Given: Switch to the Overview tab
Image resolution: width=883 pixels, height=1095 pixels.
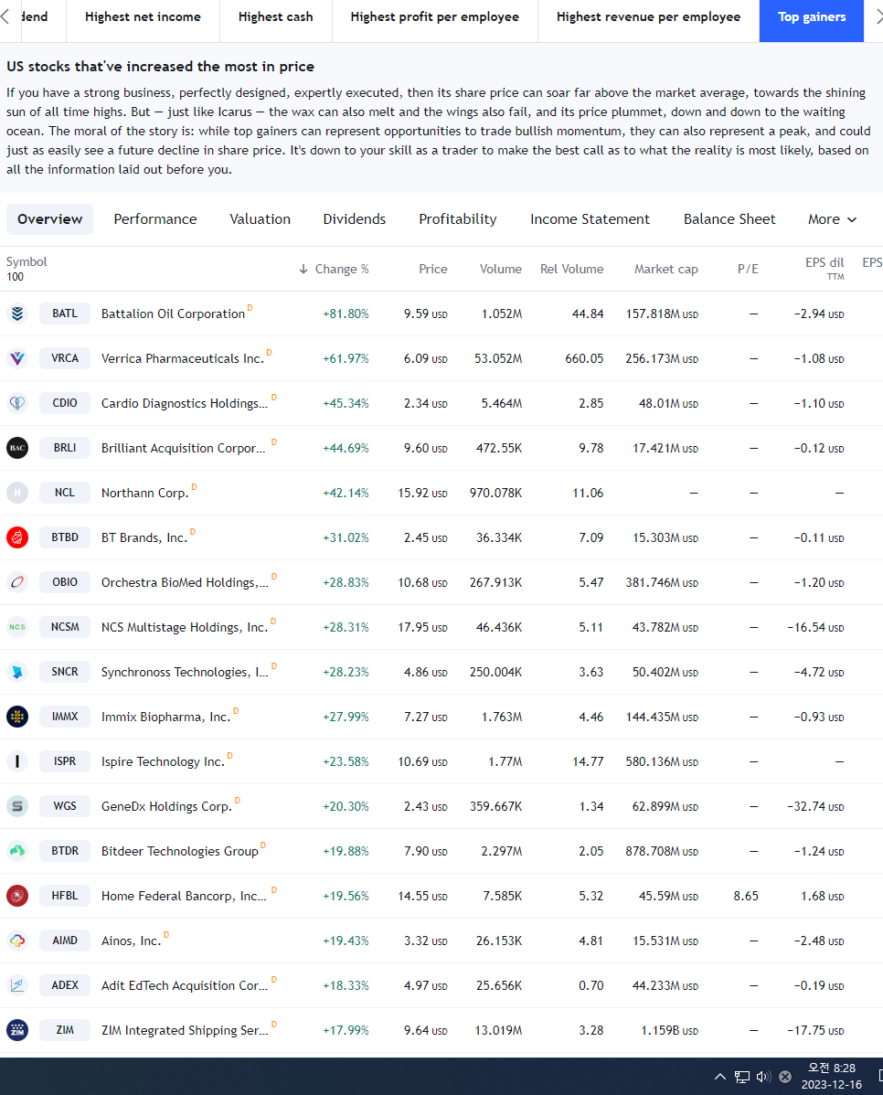Looking at the screenshot, I should click(x=49, y=219).
